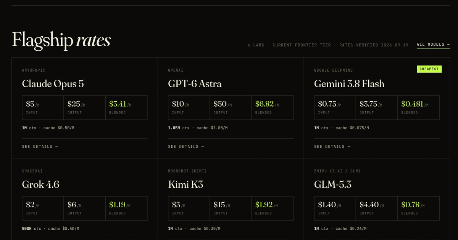Select Kimi K3 $15 output rate

pyautogui.click(x=231, y=208)
